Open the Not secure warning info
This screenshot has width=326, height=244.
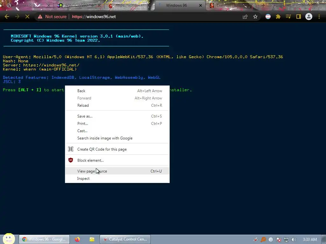[x=52, y=17]
